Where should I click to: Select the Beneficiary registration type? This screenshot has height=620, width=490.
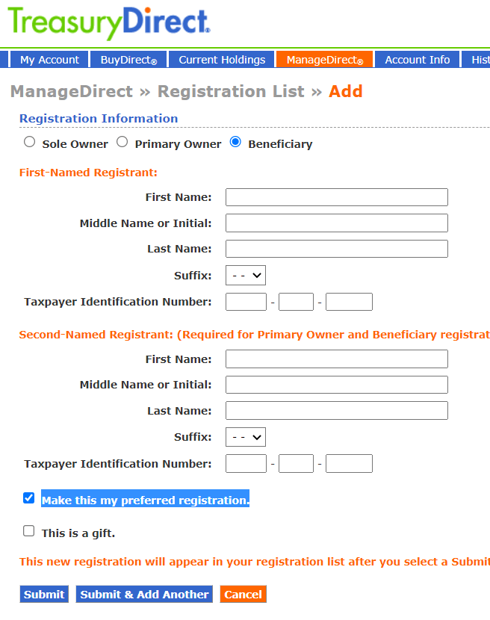[x=235, y=141]
